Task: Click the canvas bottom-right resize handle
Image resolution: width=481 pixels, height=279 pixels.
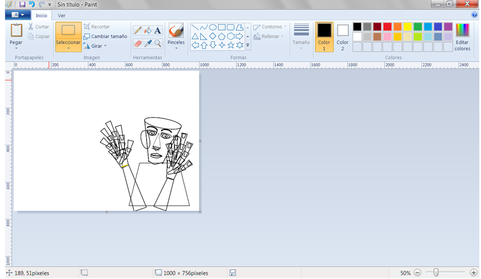Action: tap(200, 212)
